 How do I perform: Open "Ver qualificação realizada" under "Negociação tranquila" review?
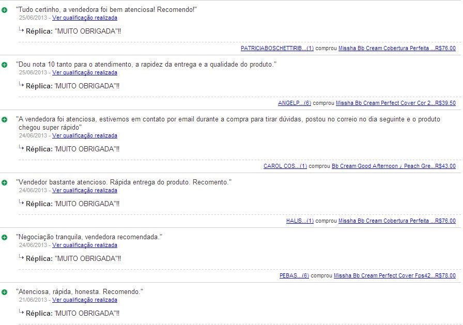point(85,245)
